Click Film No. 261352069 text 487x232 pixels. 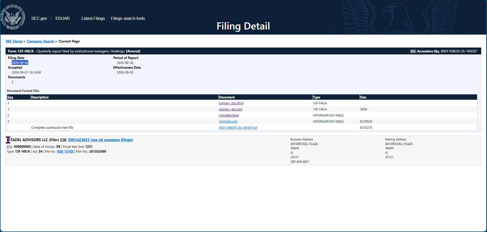click(x=91, y=151)
